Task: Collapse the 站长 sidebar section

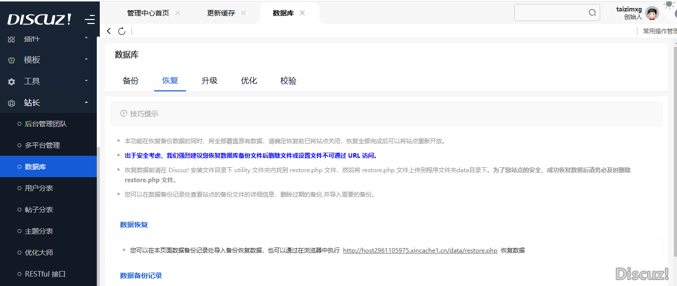Action: click(x=48, y=103)
